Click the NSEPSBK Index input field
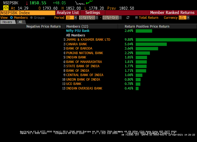 (x=28, y=13)
